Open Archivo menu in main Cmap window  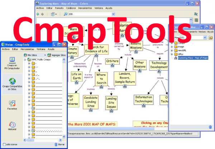(x=40, y=8)
